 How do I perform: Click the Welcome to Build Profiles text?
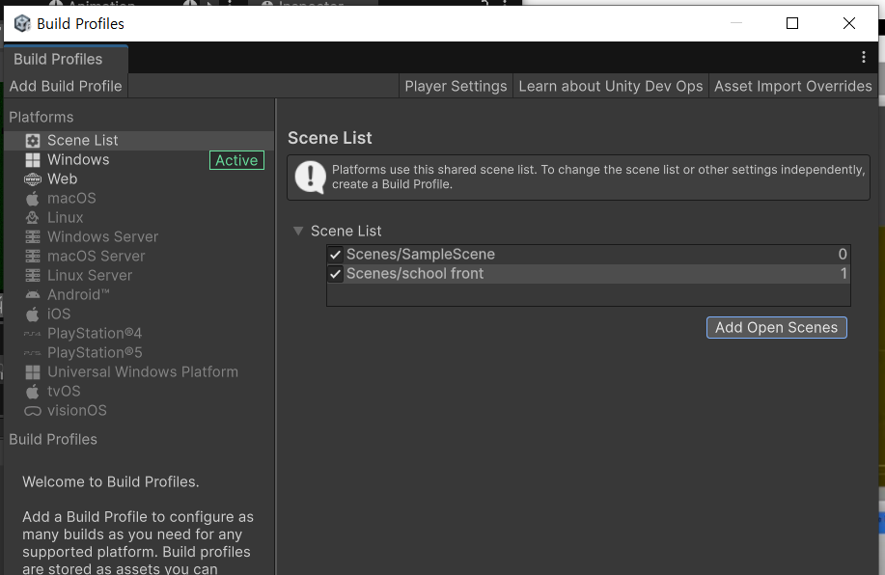[111, 481]
